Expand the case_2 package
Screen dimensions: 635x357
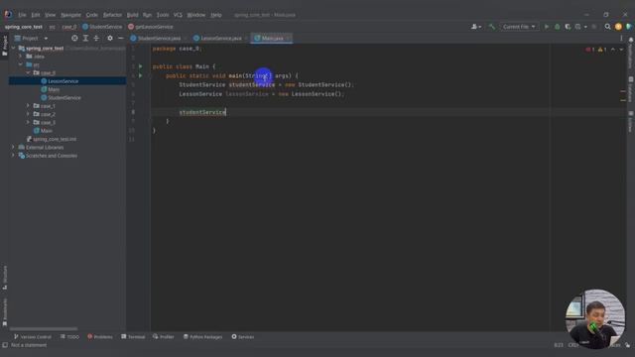(28, 114)
